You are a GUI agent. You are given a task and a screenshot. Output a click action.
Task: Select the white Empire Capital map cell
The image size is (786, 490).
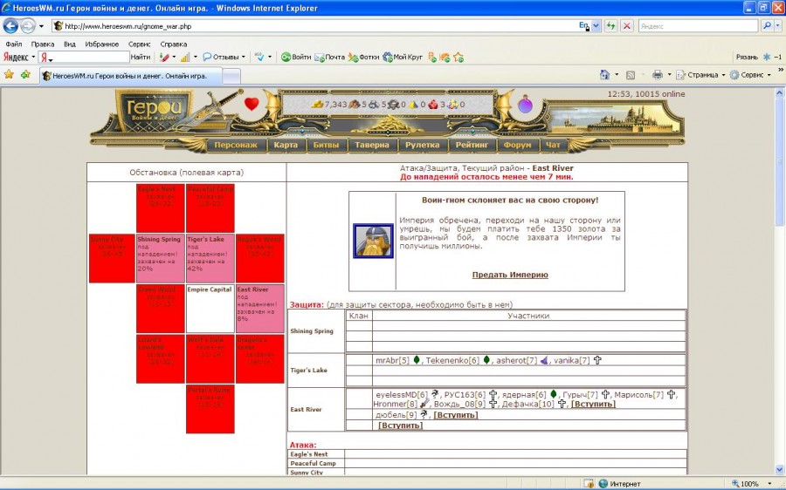pos(210,309)
